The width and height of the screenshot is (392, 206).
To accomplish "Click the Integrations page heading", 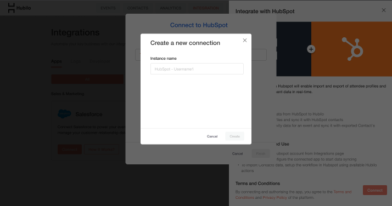I will coord(75,32).
